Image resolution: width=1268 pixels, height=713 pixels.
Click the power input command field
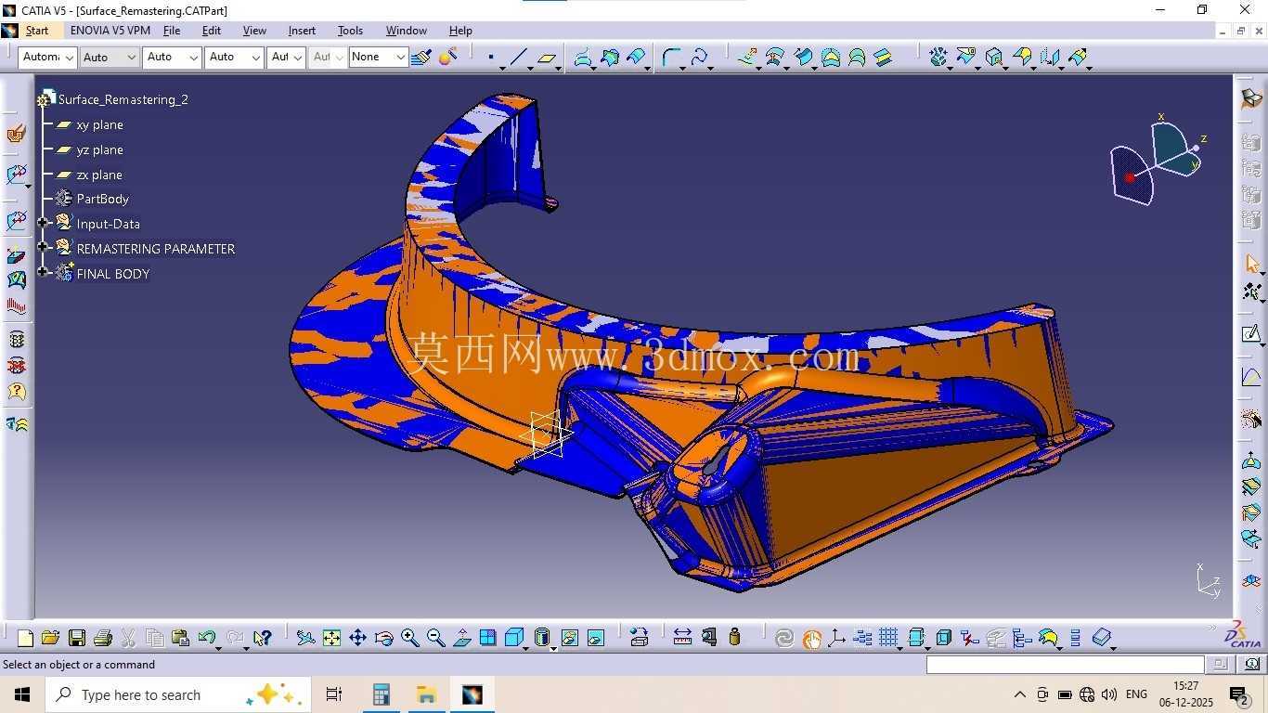(x=1065, y=664)
